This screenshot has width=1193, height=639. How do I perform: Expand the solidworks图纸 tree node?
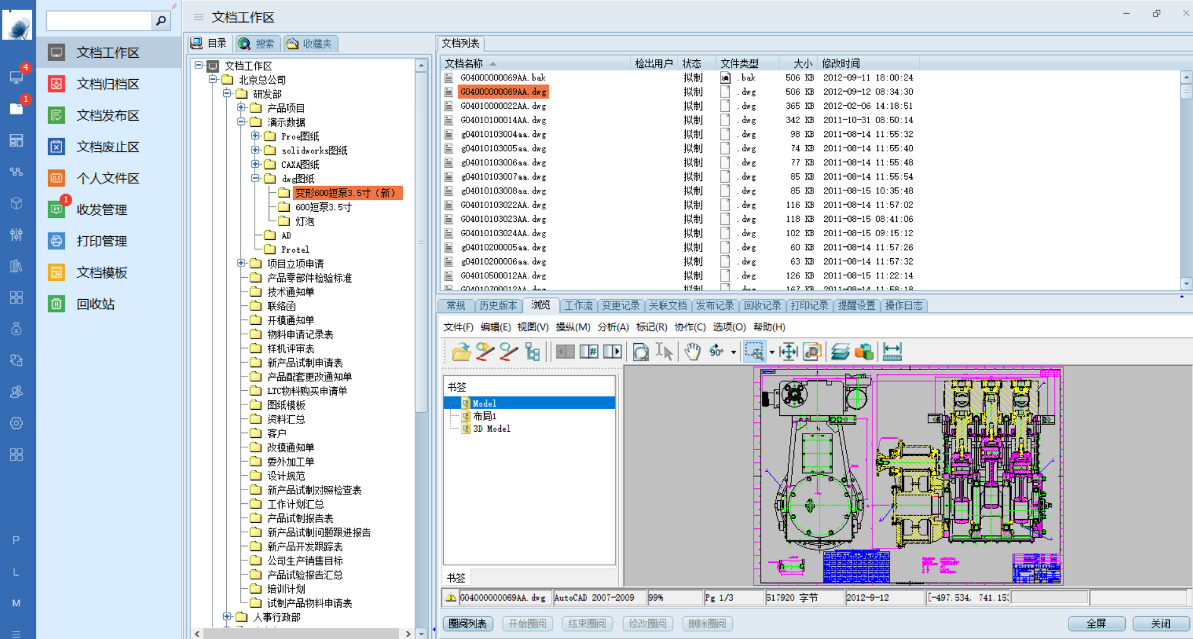coord(255,150)
